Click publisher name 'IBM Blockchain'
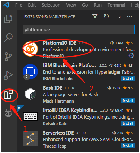The height and width of the screenshot is (153, 140). click(58, 79)
